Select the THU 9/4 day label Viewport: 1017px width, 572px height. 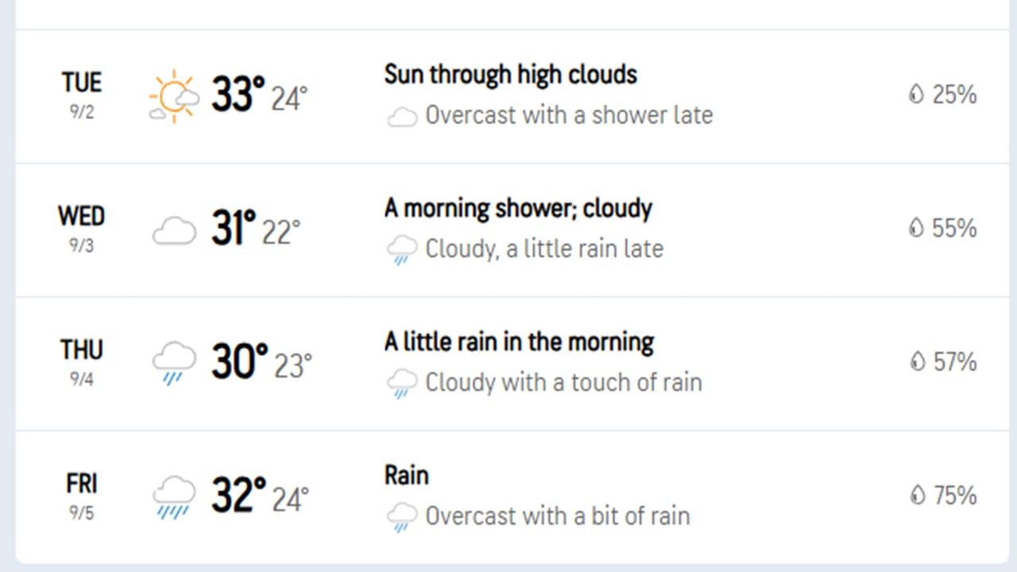click(81, 361)
